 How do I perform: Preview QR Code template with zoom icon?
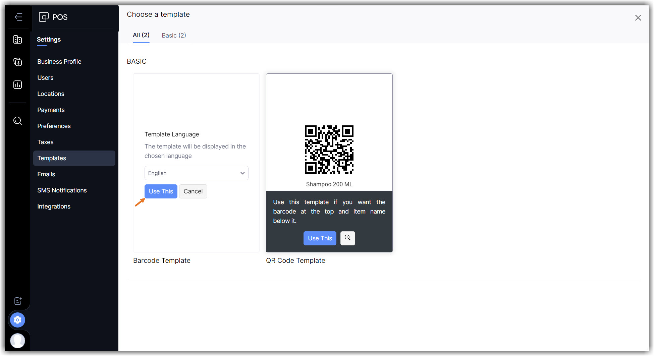click(347, 238)
